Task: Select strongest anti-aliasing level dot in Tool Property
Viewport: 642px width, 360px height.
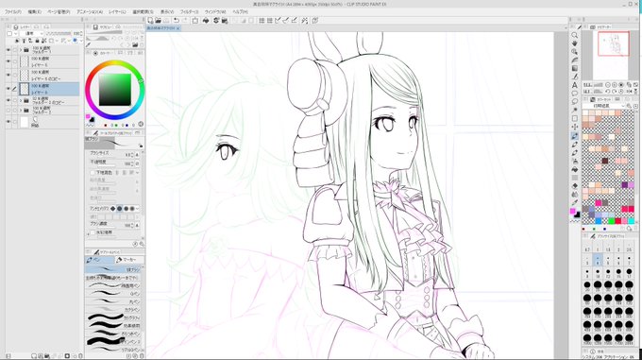Action: [132, 209]
